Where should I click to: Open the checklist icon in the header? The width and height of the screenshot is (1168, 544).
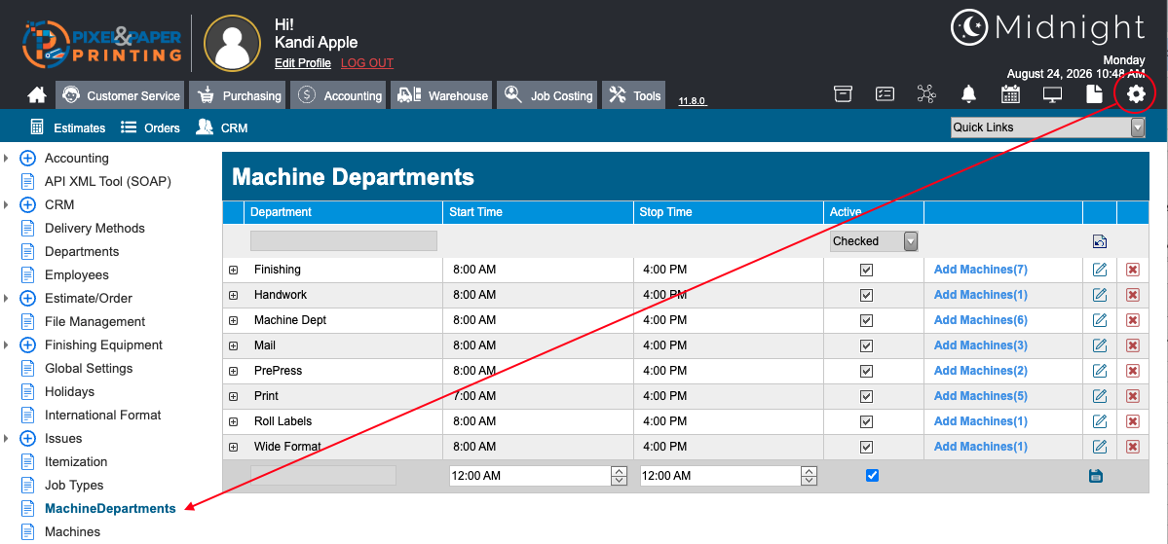click(885, 93)
